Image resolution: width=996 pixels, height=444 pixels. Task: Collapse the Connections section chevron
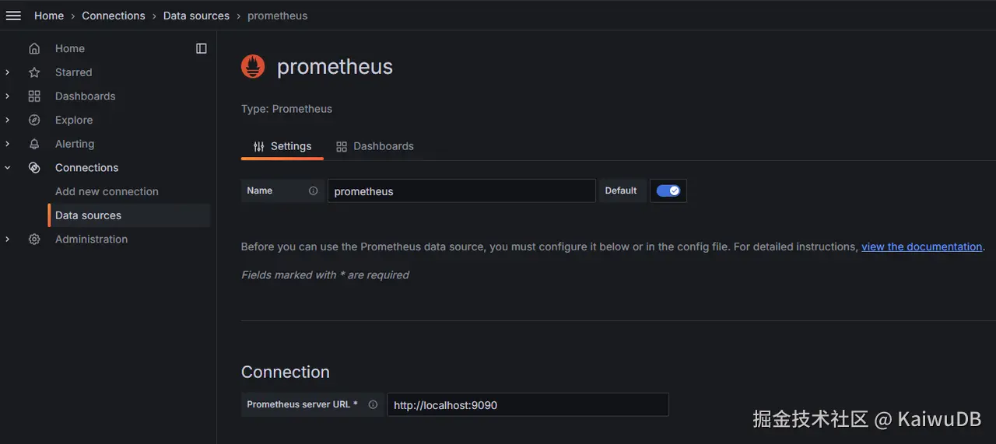8,168
